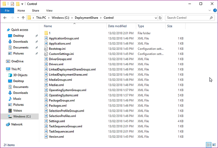The image size is (218, 148).
Task: Select MediaGroups.xml file icon
Action: coord(46,80)
